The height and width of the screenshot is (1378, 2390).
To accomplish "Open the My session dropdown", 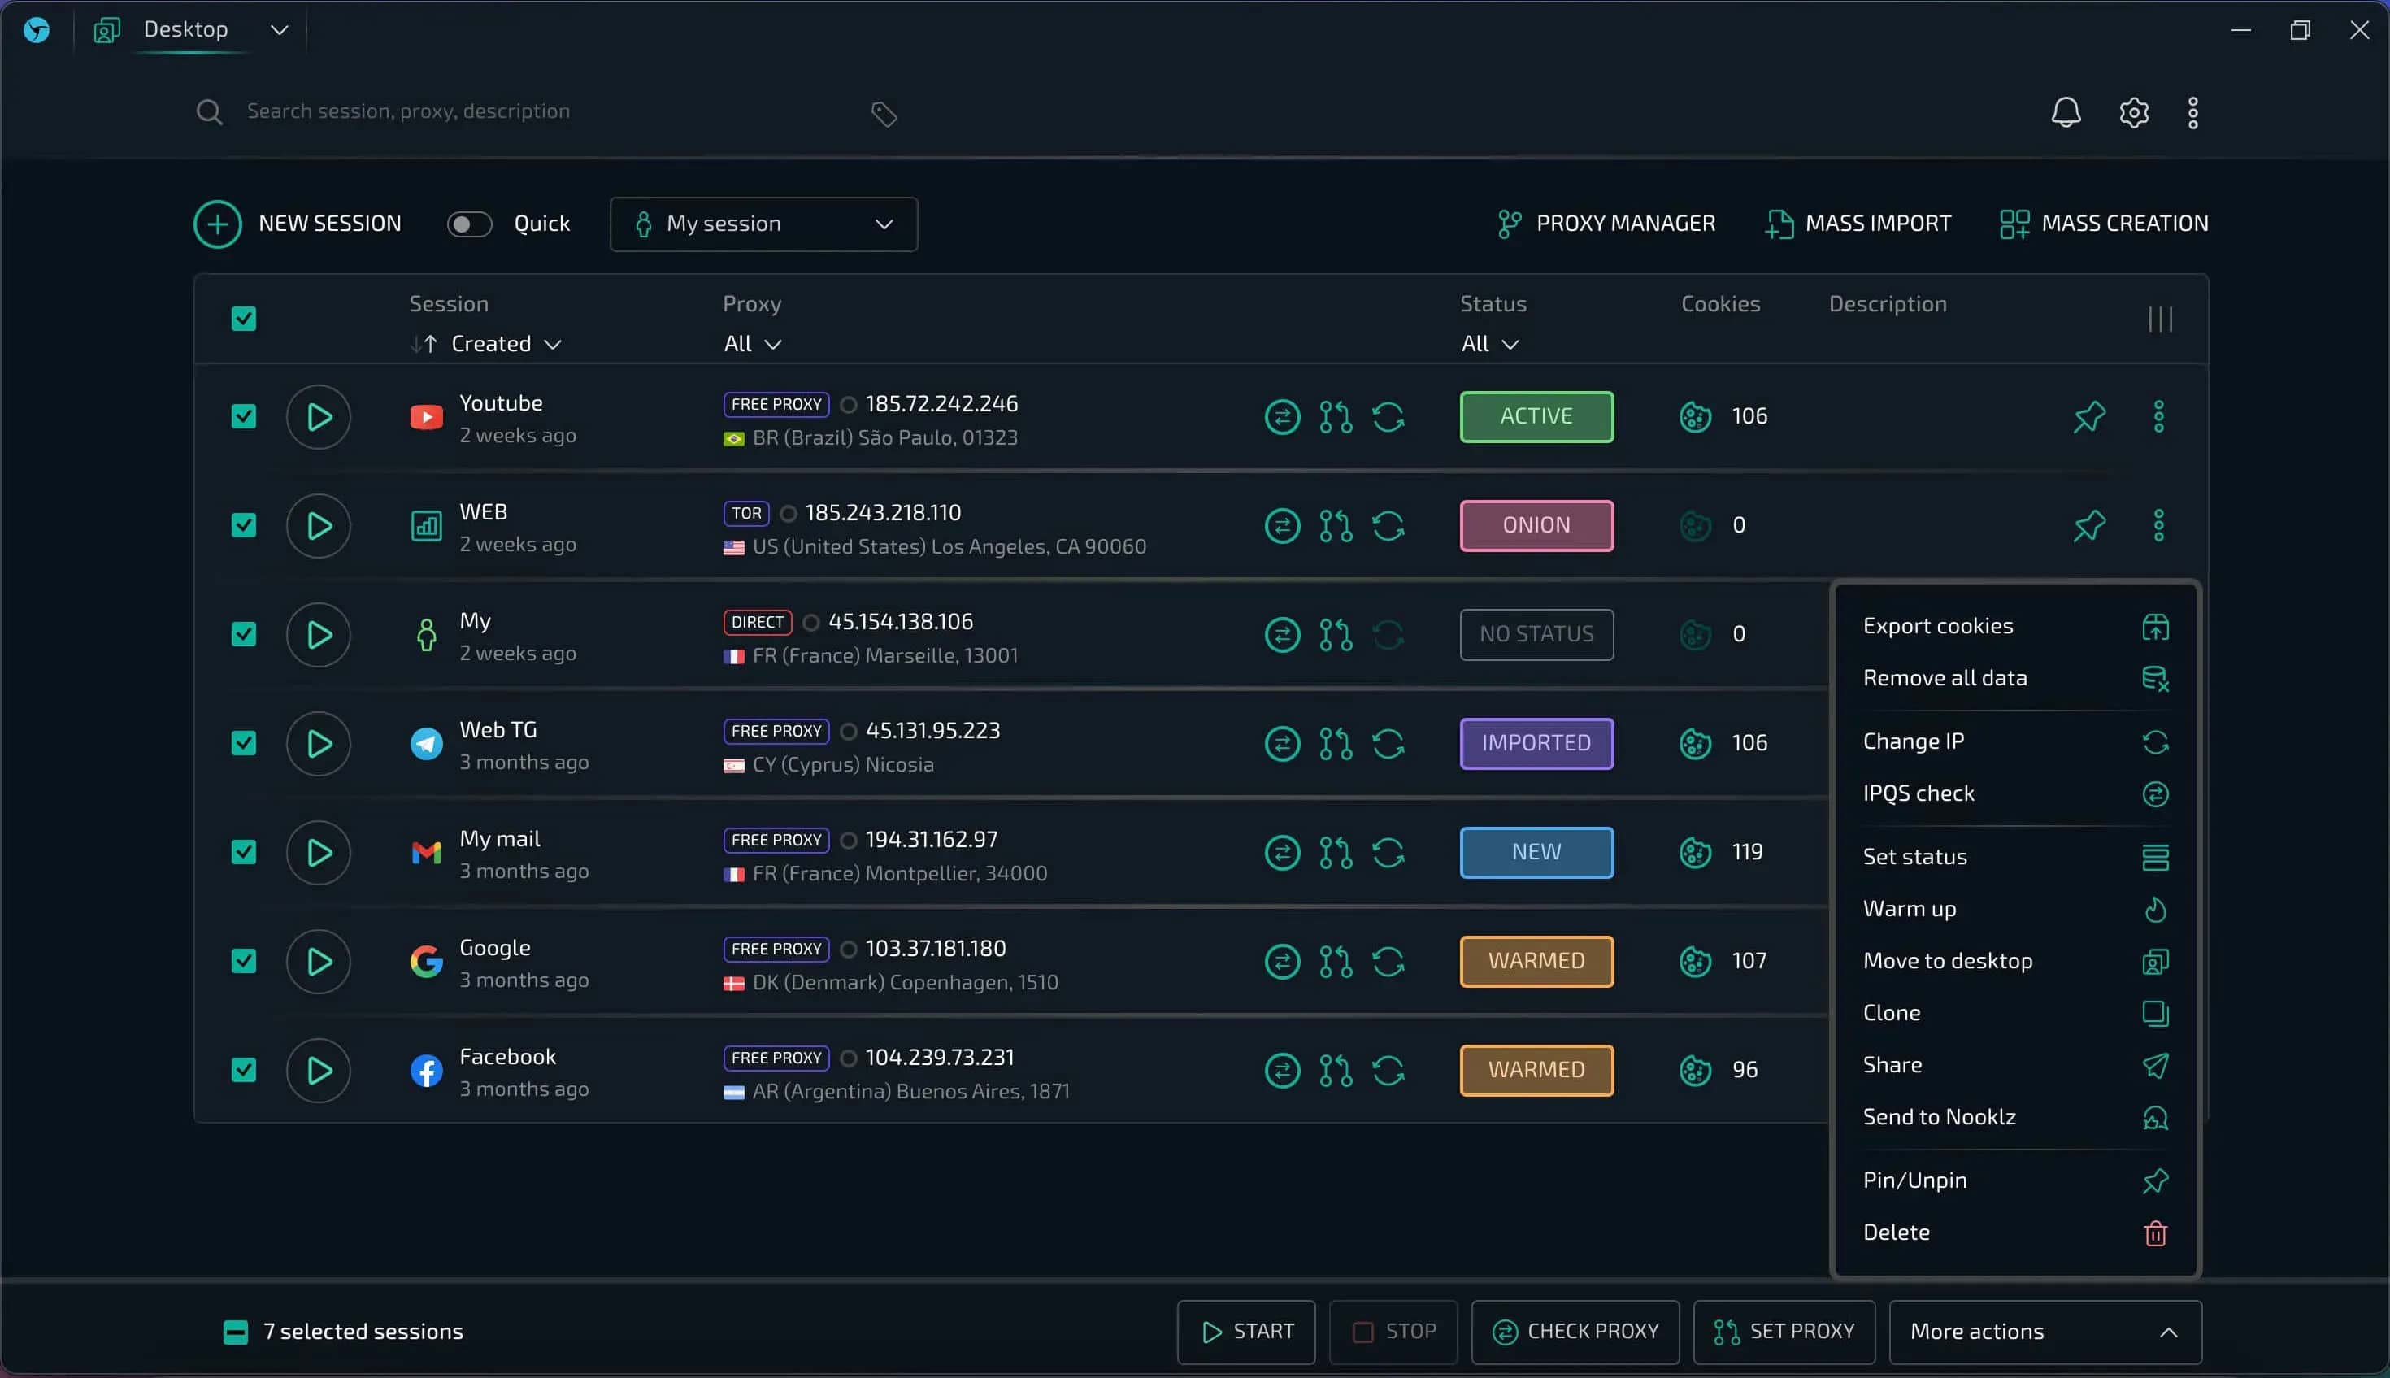I will pos(763,224).
